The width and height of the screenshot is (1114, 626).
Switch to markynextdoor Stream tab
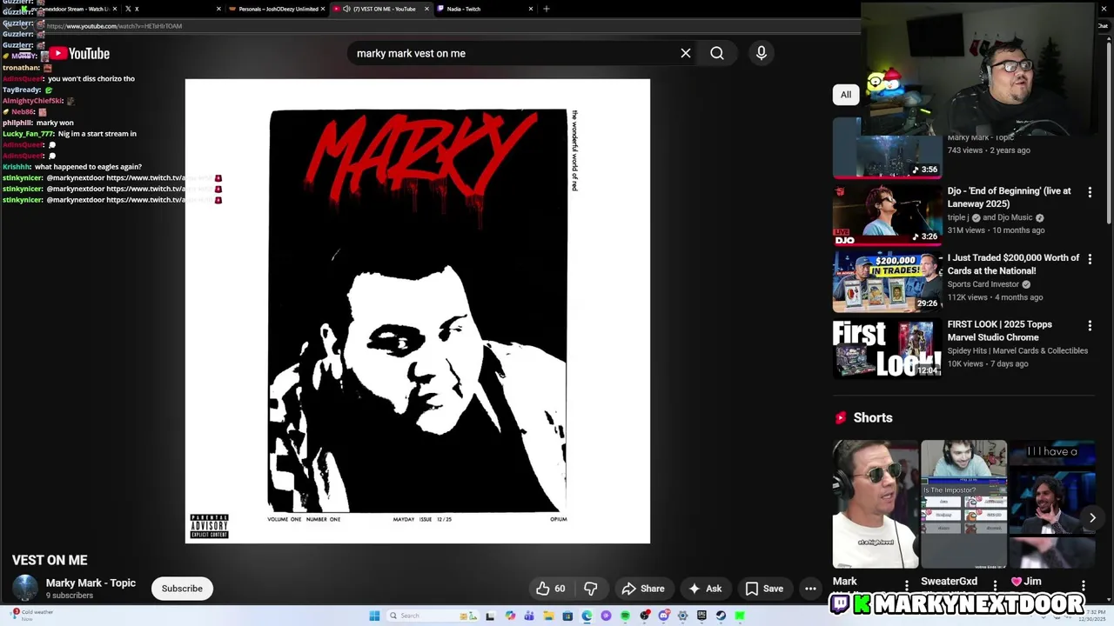tap(70, 9)
